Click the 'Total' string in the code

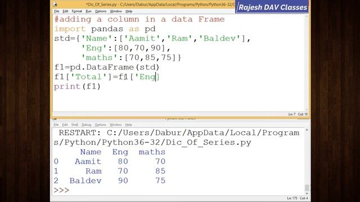pyautogui.click(x=89, y=77)
